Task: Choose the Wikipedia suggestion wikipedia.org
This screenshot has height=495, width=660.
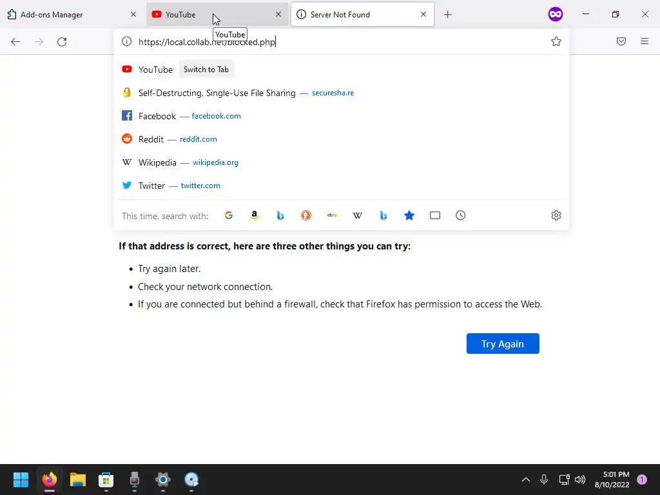Action: tap(341, 162)
